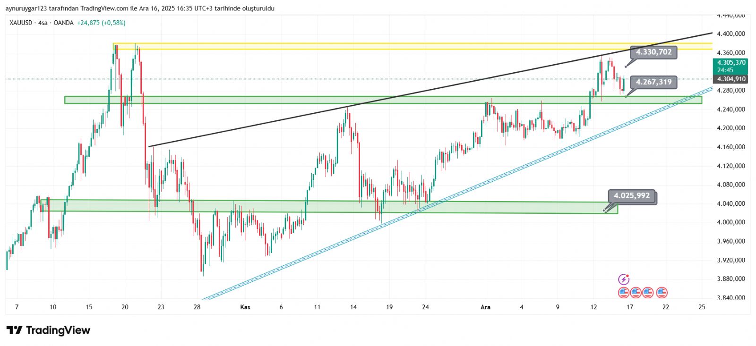Click the first US flag economic event icon
This screenshot has width=756, height=346.
(624, 293)
